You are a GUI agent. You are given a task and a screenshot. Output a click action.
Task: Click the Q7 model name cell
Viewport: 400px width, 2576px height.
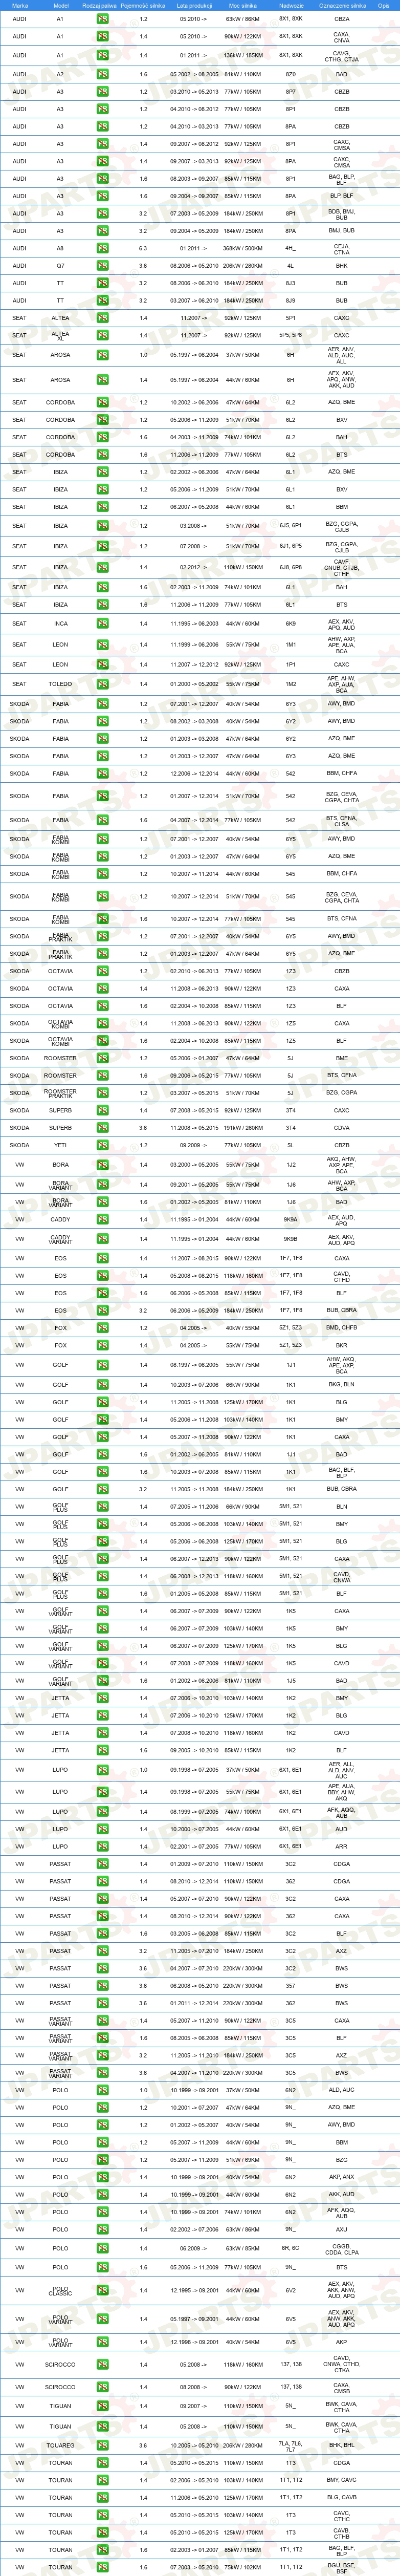61,266
